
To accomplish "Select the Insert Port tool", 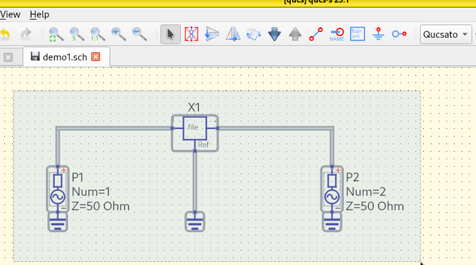I will click(399, 34).
